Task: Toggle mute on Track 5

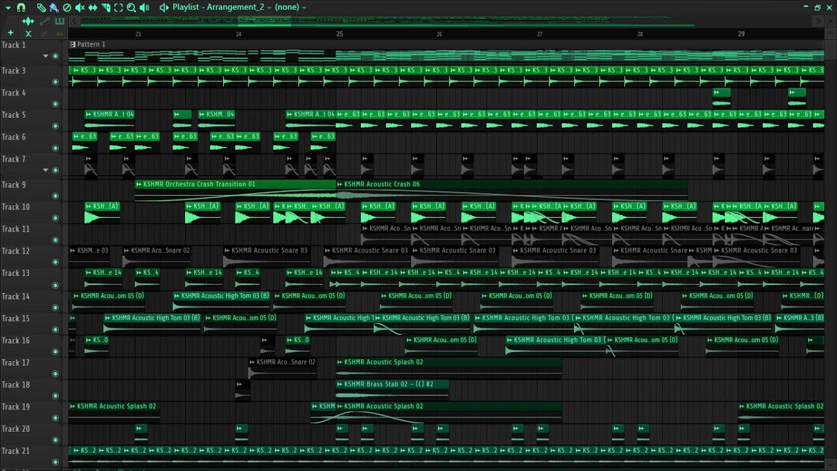Action: 55,126
